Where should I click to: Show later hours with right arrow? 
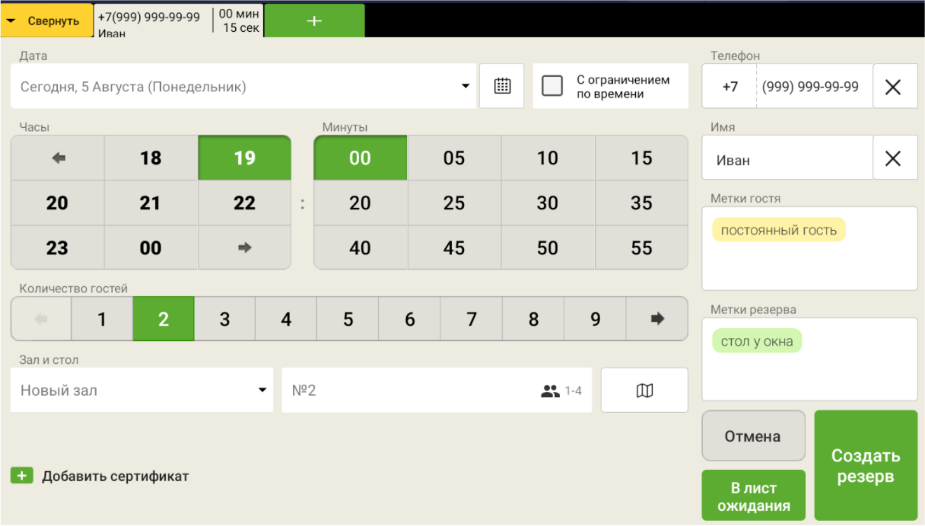[x=245, y=248]
